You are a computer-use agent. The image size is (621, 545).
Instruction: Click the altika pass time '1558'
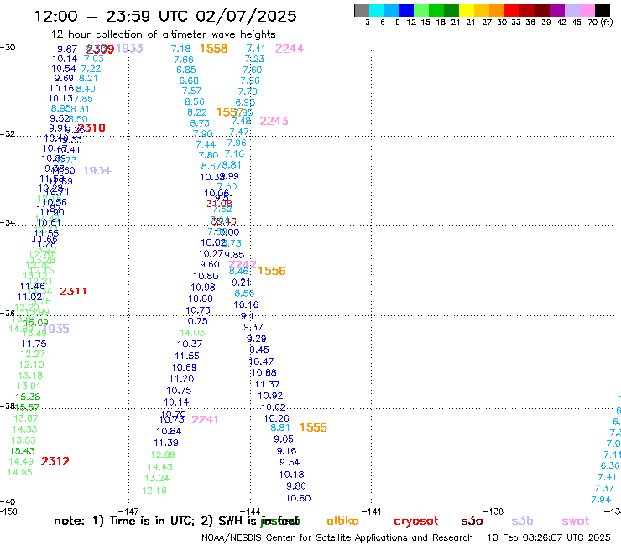coord(214,49)
